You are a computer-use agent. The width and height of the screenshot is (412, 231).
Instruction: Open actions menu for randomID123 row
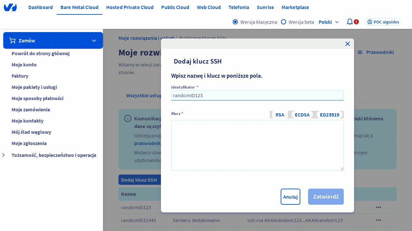pyautogui.click(x=378, y=207)
